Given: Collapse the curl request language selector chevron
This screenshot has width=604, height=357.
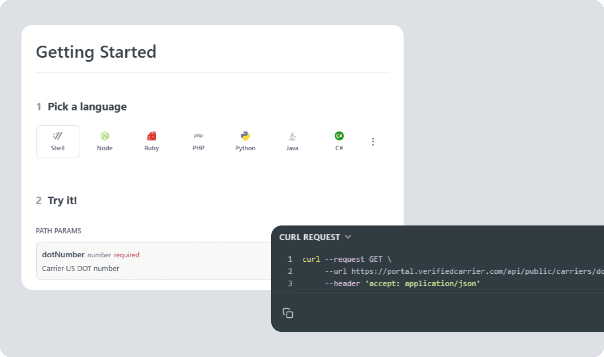Looking at the screenshot, I should pyautogui.click(x=348, y=237).
